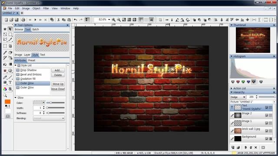Viewport: 278px width, 156px height.
Task: Click the Move Down button
Action: tap(58, 89)
